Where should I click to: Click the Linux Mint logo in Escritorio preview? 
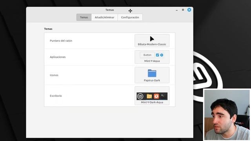point(140,96)
